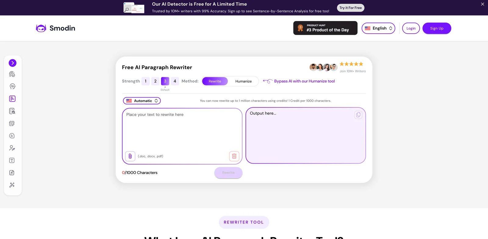The width and height of the screenshot is (488, 239).
Task: Click the writers' avatar group
Action: tap(324, 67)
